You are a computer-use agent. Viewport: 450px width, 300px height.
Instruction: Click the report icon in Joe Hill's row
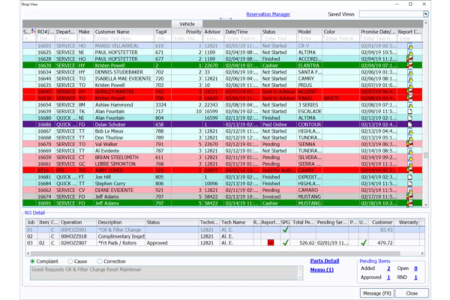point(410,177)
